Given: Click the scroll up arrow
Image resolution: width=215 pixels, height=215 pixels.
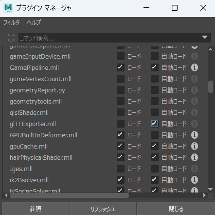Looking at the screenshot, I should click(210, 49).
